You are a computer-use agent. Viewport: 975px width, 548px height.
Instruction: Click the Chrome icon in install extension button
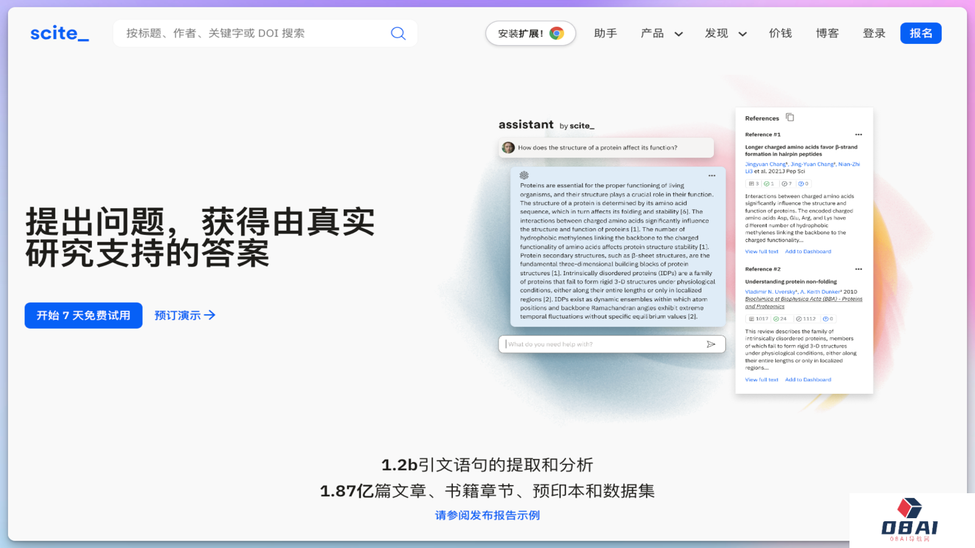[556, 33]
